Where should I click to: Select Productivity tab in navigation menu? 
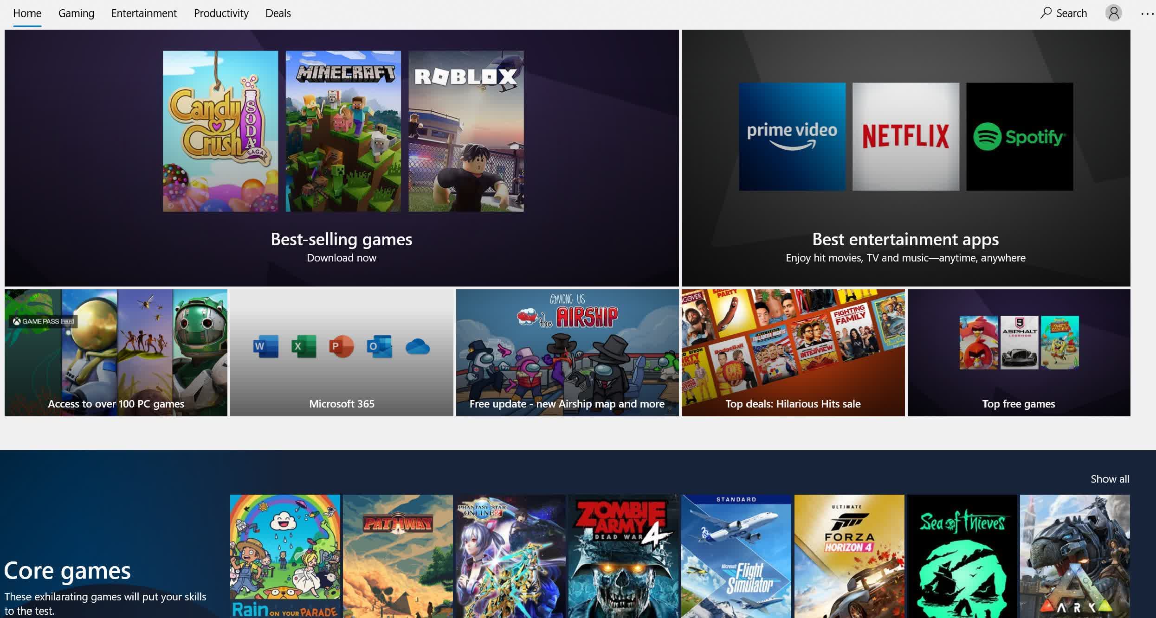[221, 13]
